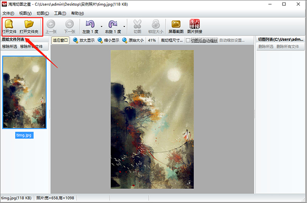Open auto scale settings (自动缩放设置)
The height and width of the screenshot is (203, 307).
pos(232,40)
